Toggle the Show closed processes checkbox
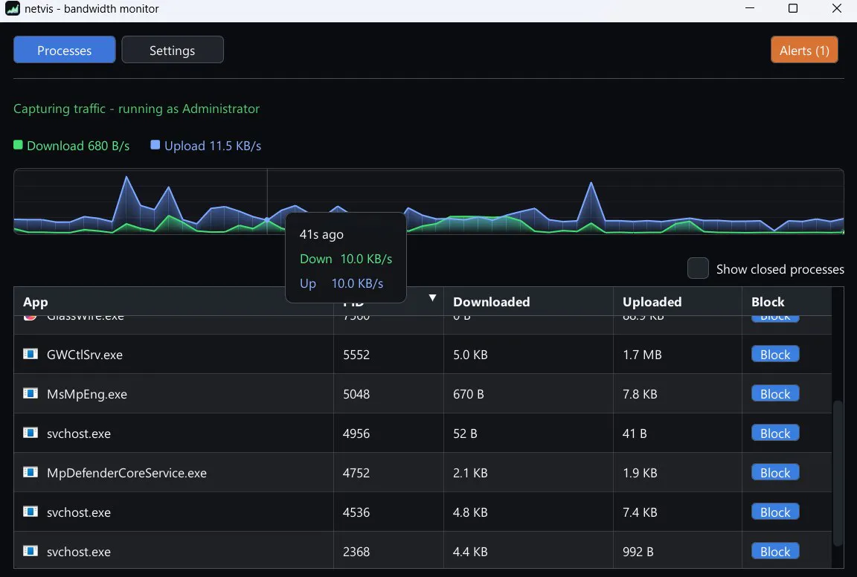This screenshot has height=577, width=857. coord(698,268)
